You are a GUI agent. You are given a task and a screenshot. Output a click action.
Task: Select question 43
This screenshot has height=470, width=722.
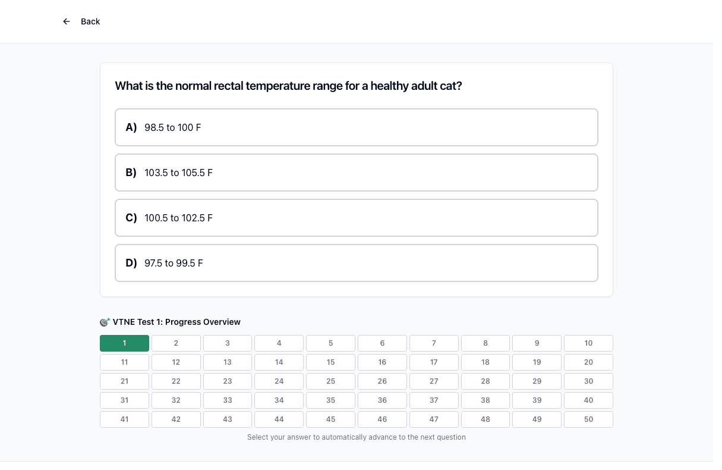pos(228,419)
